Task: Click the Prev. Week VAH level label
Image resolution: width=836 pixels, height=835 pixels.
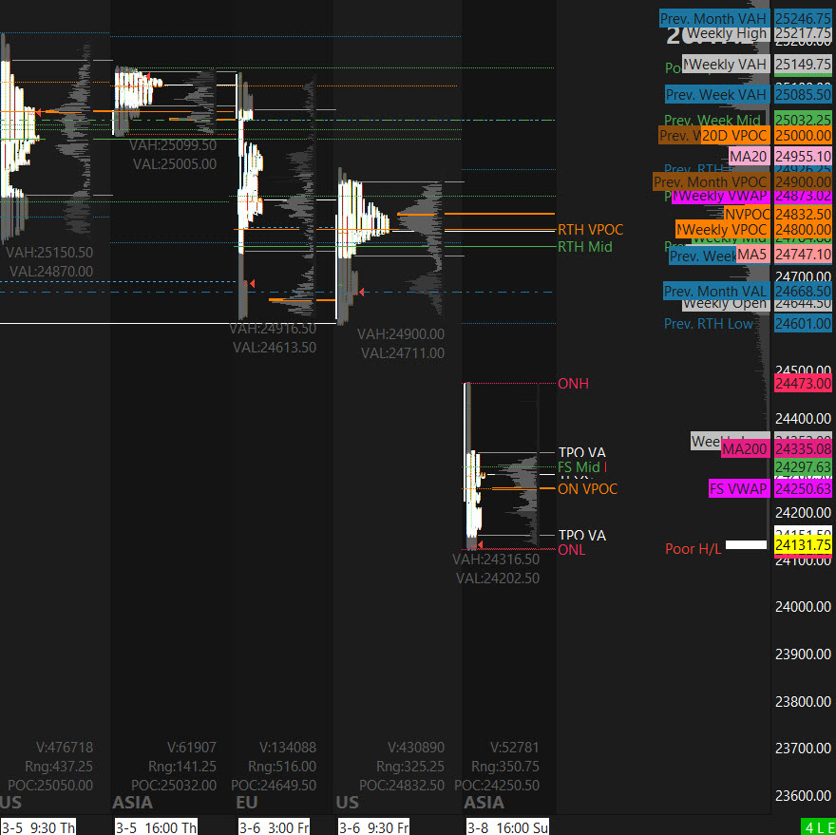Action: pyautogui.click(x=715, y=95)
